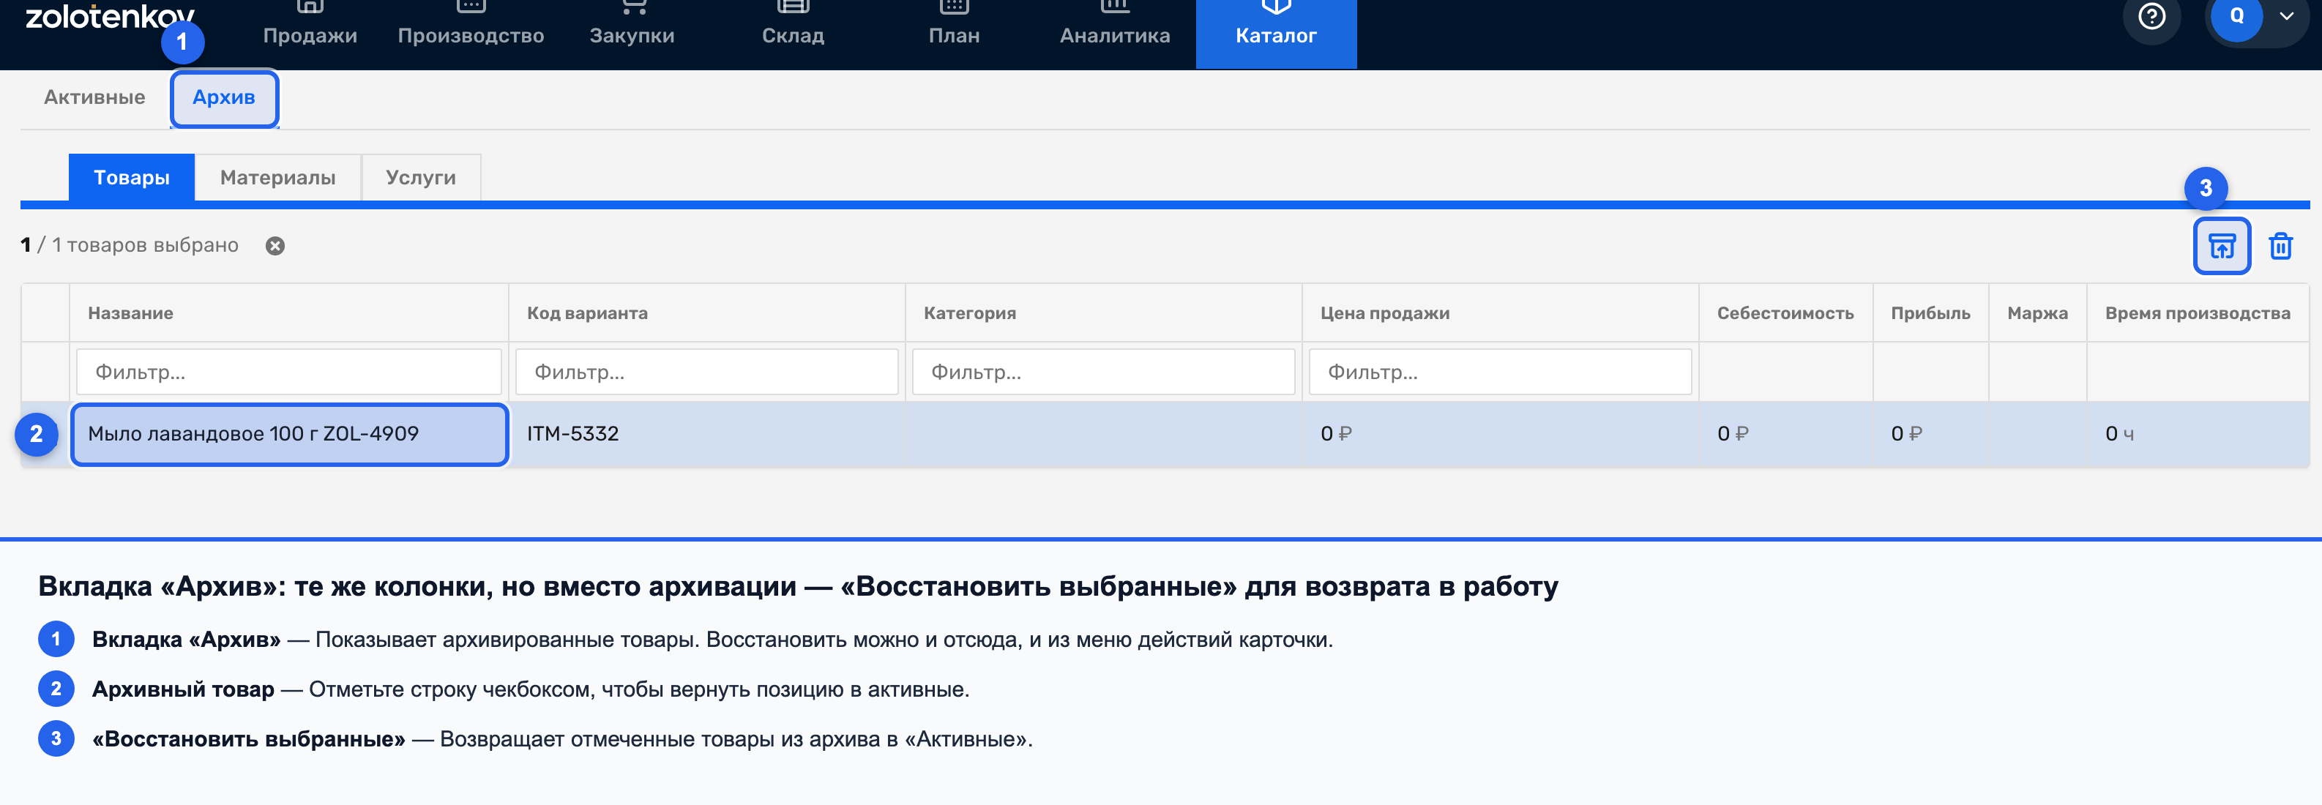Viewport: 2322px width, 805px height.
Task: Switch to the Архив tab
Action: pyautogui.click(x=223, y=97)
